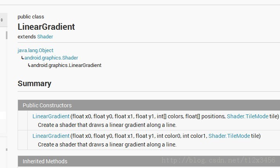Click the Public Constructors table header

click(x=47, y=105)
